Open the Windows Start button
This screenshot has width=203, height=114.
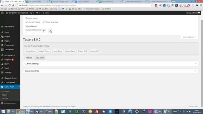tap(3, 111)
